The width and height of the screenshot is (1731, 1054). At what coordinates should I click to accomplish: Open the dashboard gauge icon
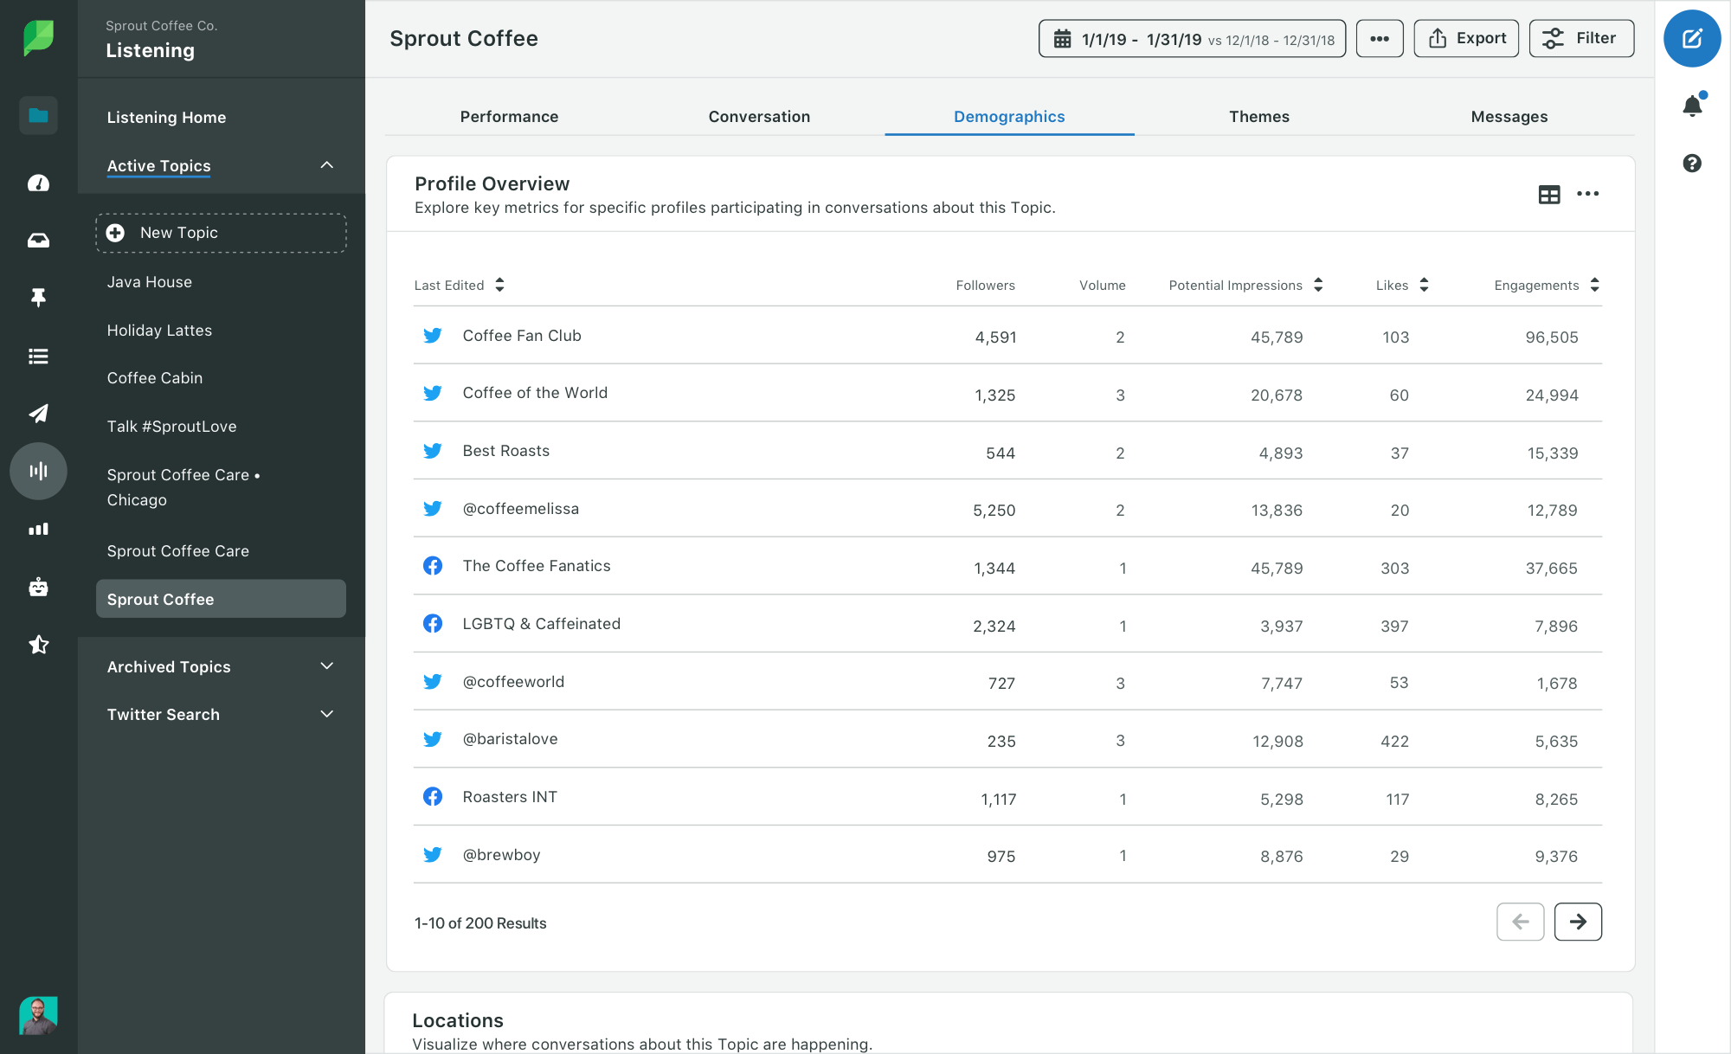pos(38,183)
